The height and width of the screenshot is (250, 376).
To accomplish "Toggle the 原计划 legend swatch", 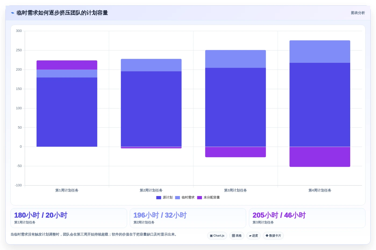I will tap(159, 198).
